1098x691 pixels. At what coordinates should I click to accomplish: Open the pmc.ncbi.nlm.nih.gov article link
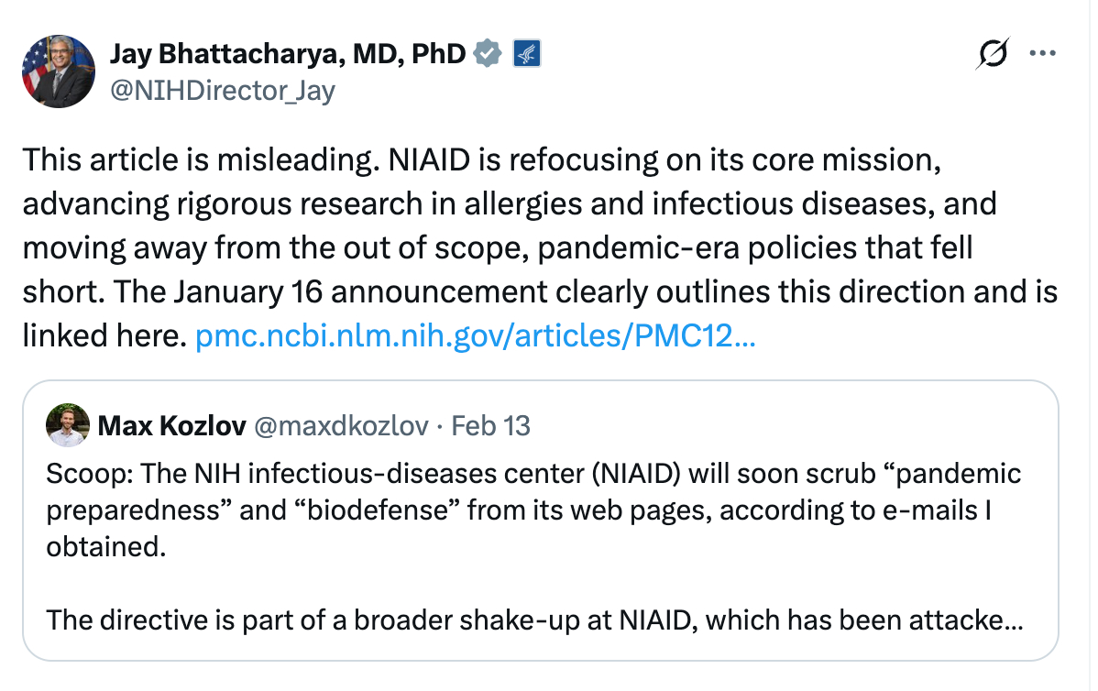click(x=476, y=338)
